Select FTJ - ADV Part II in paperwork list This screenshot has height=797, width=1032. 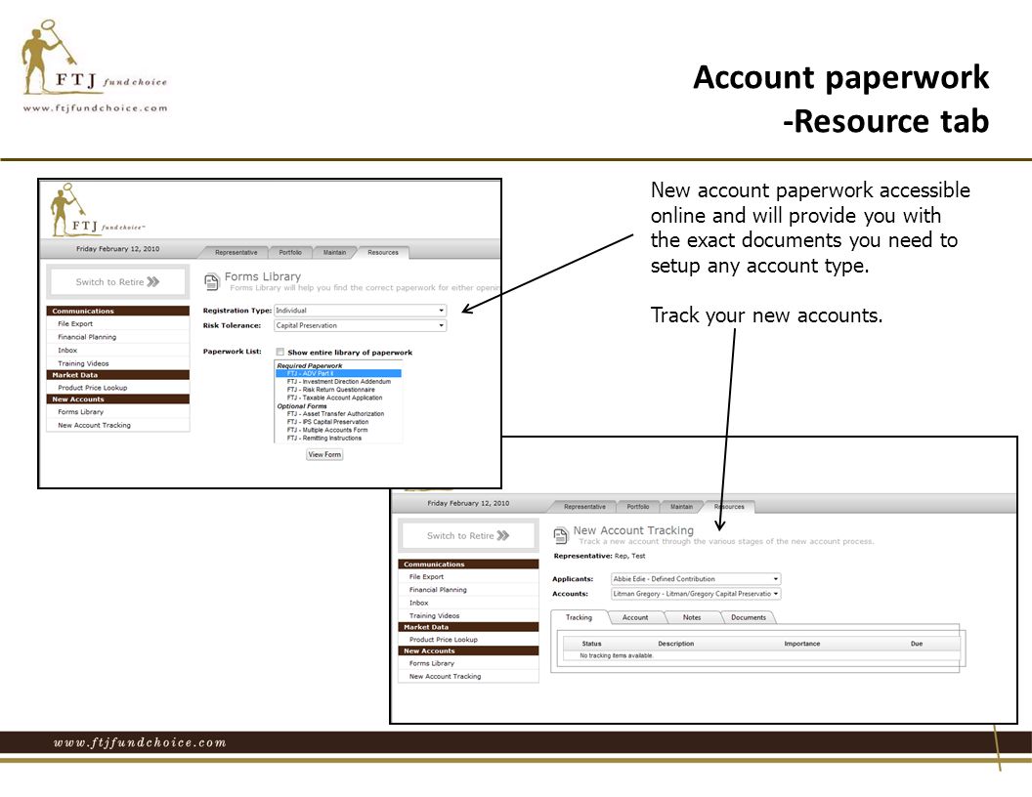[337, 373]
